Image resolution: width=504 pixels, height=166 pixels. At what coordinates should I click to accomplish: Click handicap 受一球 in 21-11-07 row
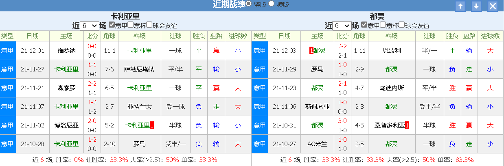175,107
